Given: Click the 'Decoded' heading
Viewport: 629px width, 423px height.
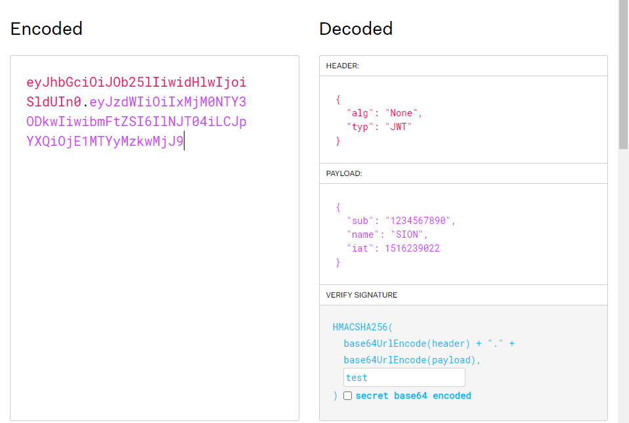Looking at the screenshot, I should (356, 29).
